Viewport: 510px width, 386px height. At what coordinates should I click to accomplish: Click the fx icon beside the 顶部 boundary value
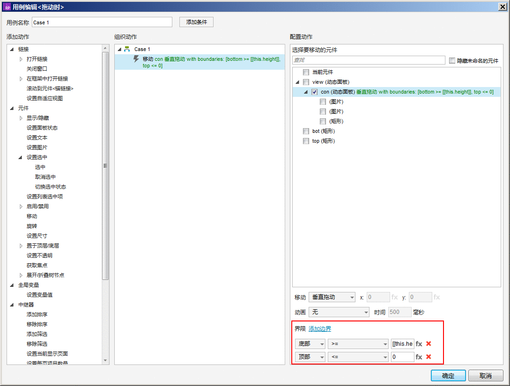[x=419, y=357]
